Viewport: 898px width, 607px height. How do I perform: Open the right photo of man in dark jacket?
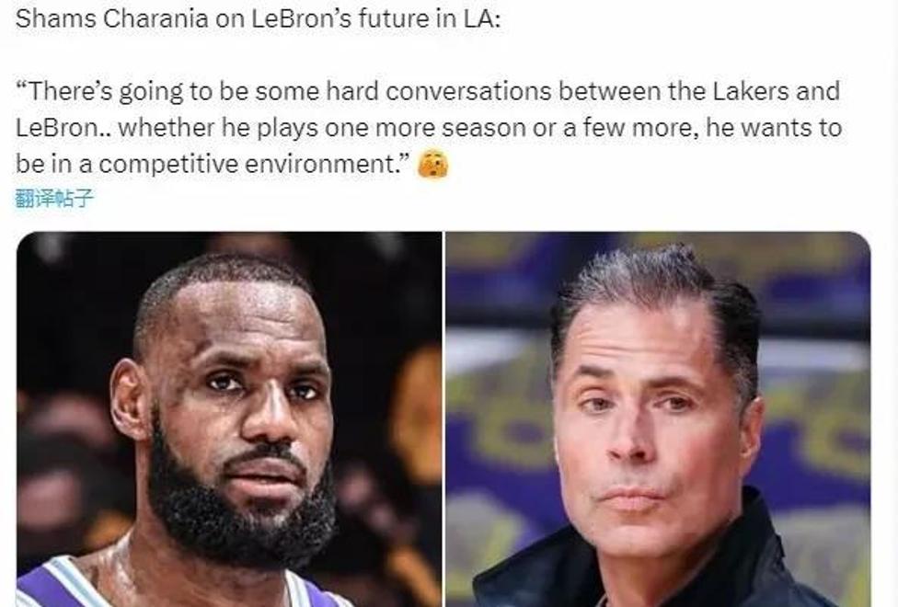click(658, 419)
